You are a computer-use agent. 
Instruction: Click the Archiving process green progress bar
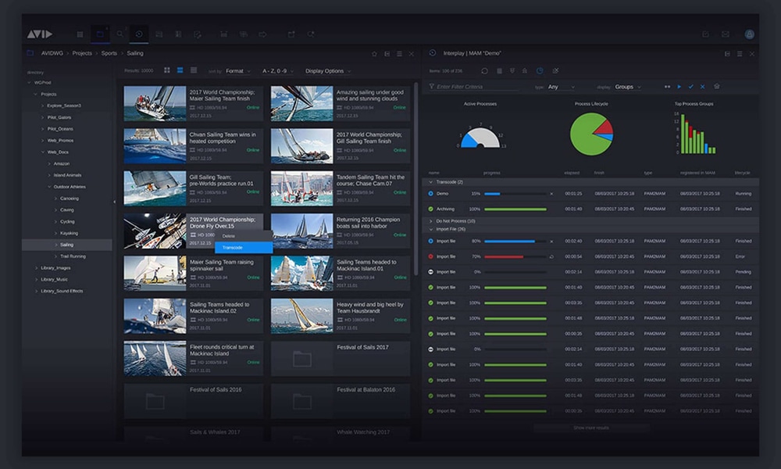point(515,209)
